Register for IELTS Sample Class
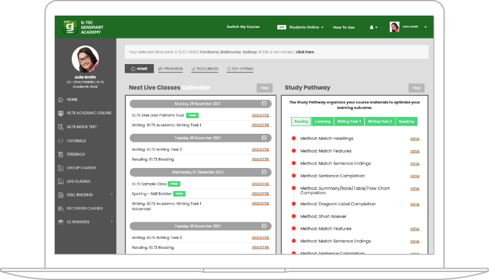 point(261,184)
